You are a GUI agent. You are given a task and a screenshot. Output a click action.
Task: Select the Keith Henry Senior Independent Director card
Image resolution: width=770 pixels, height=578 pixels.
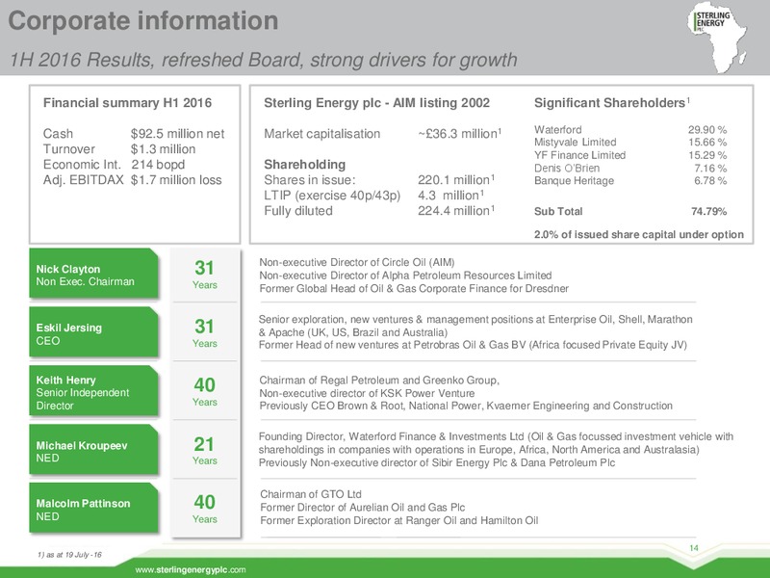point(93,391)
